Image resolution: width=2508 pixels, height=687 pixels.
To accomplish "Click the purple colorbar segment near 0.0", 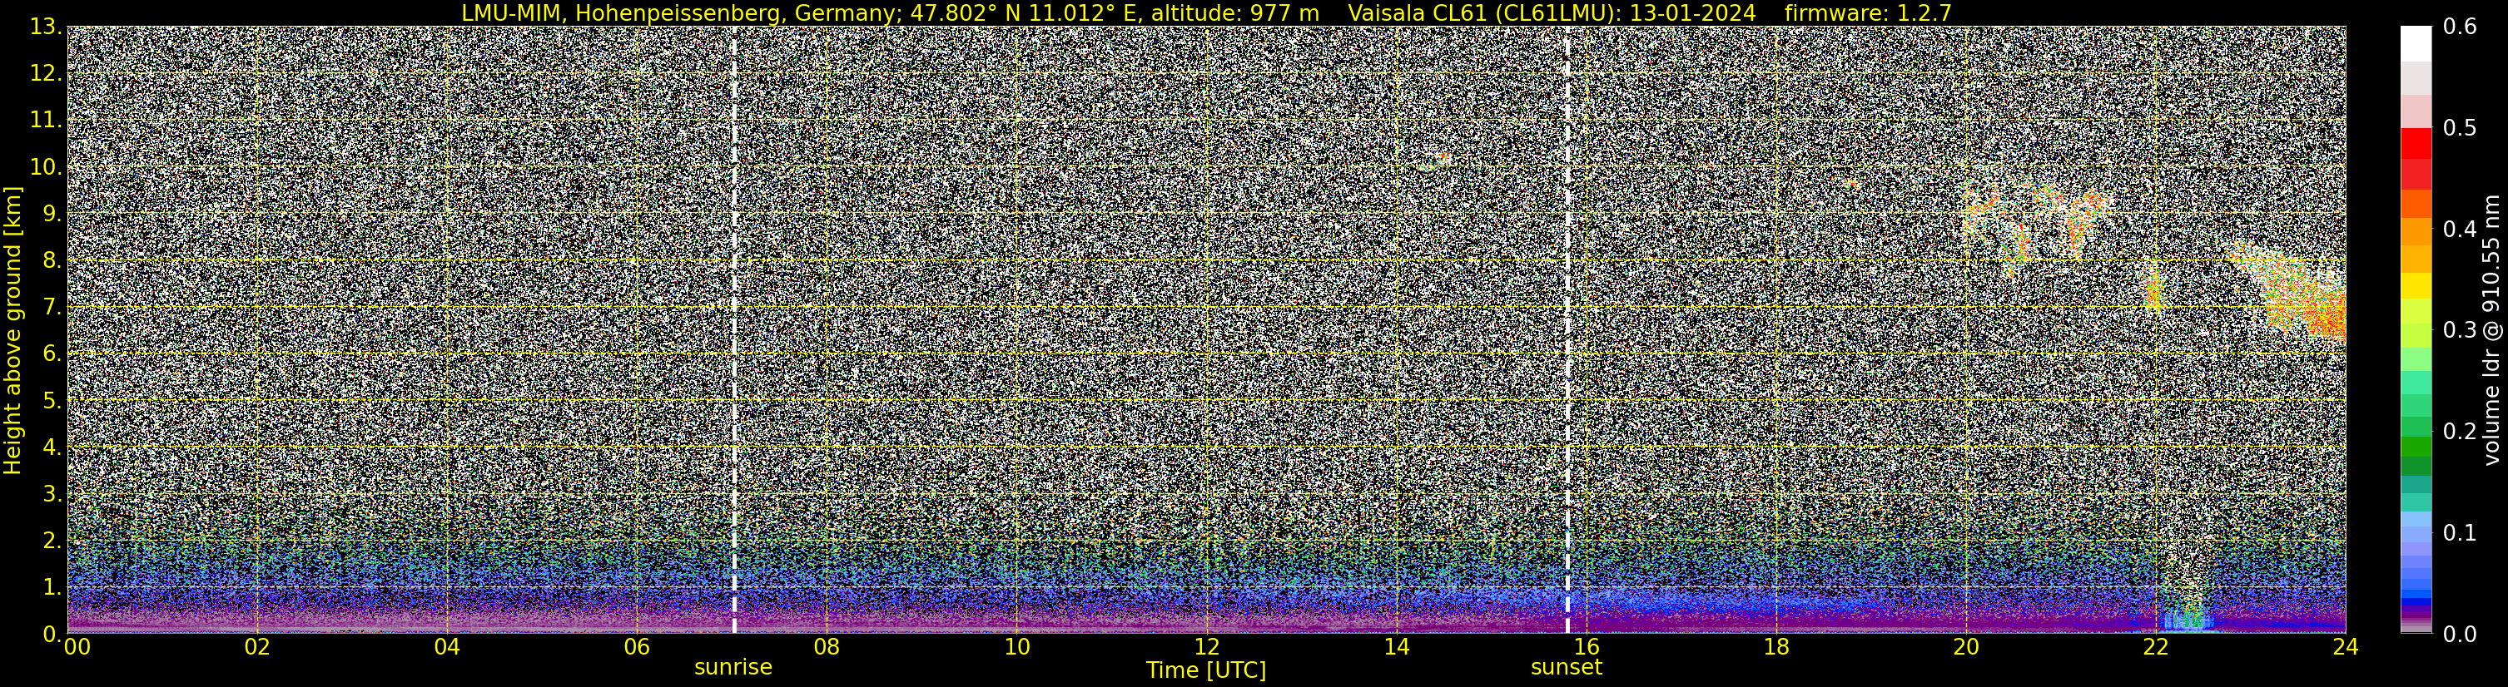I will point(2416,611).
